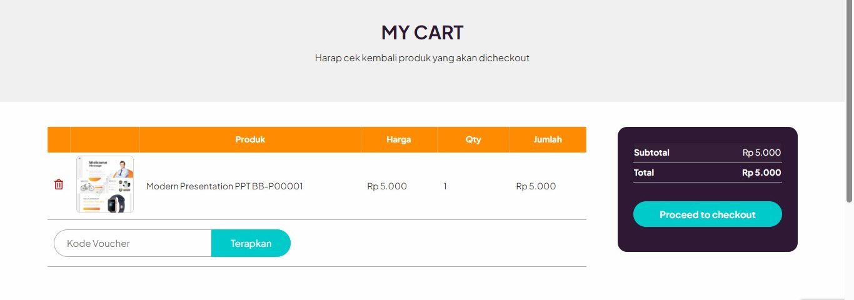Click the Modern Presentation PPT BB-P00001 name

[x=224, y=186]
